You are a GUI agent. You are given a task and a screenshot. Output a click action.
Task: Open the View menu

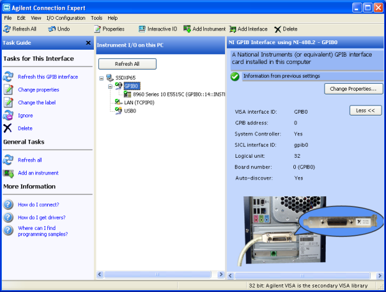click(36, 18)
